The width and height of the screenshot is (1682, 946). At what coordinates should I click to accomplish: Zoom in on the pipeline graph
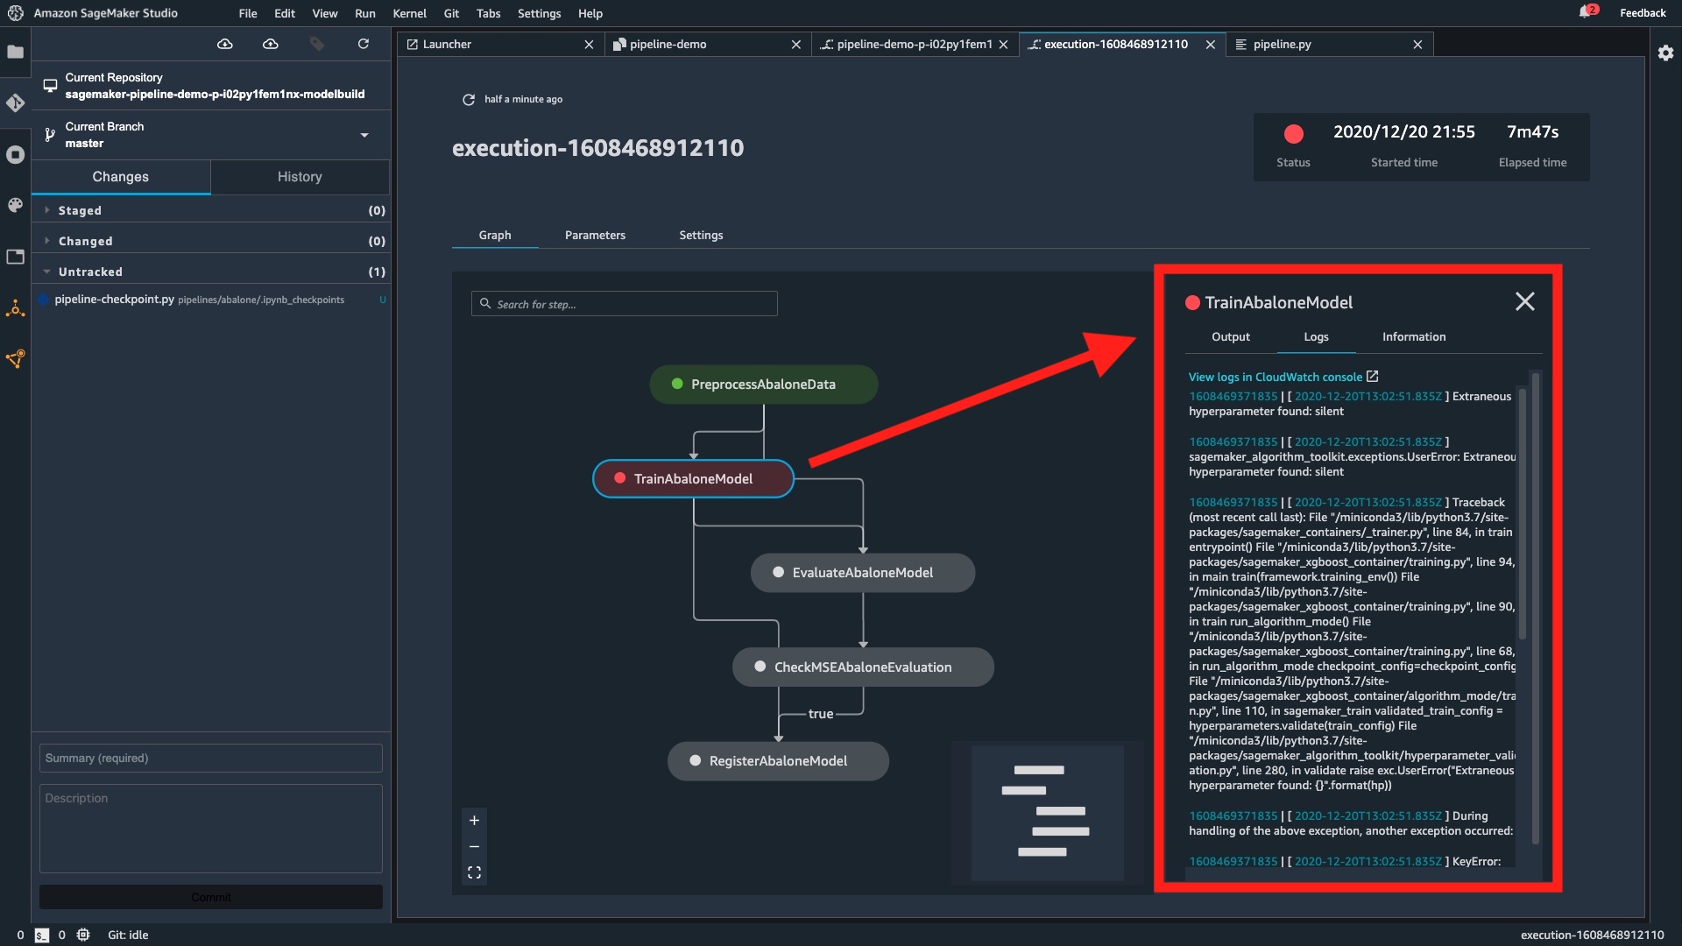tap(474, 821)
